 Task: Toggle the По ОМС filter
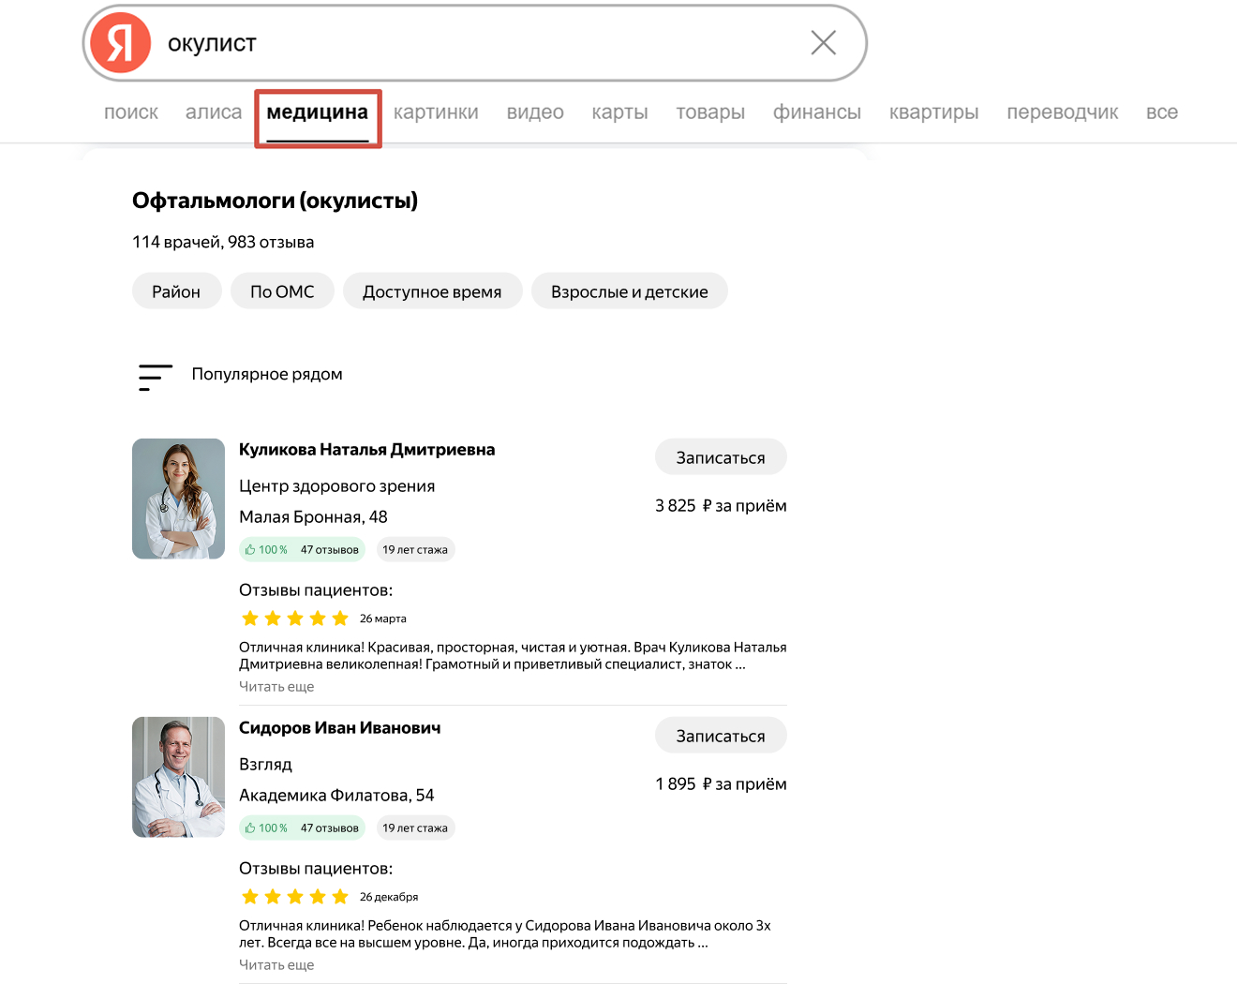click(x=282, y=291)
